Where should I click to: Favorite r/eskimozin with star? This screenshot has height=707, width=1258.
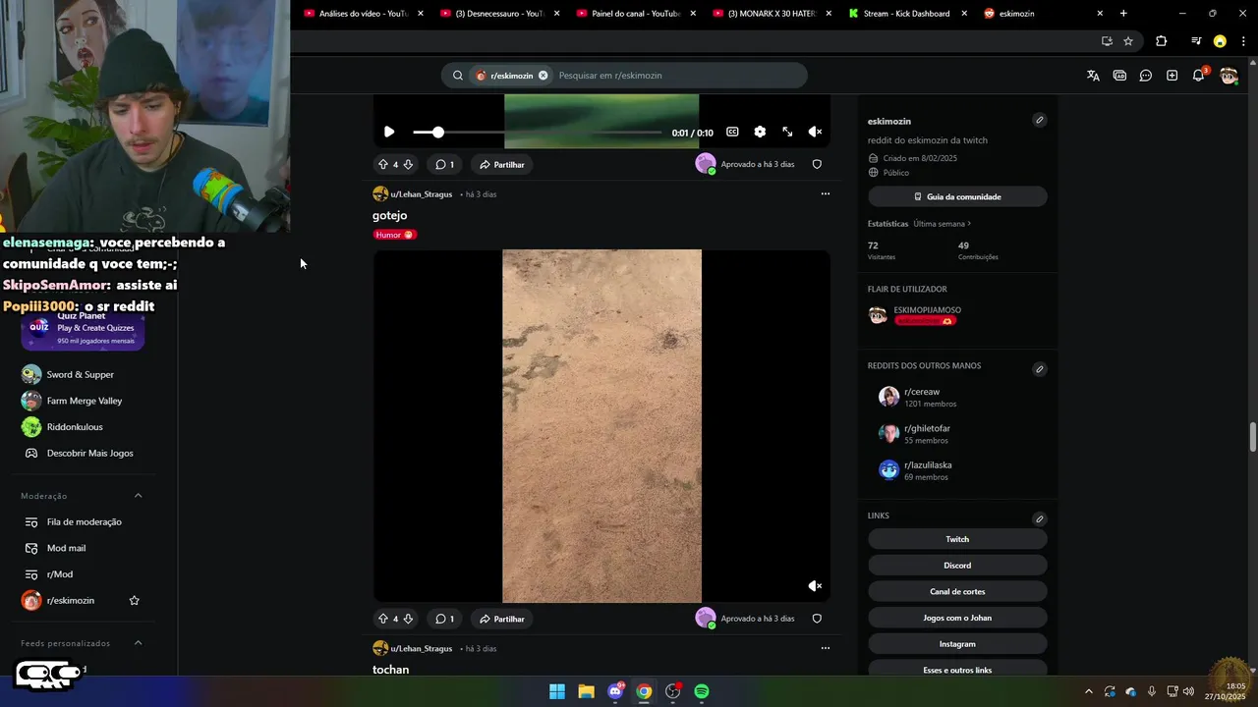click(135, 600)
